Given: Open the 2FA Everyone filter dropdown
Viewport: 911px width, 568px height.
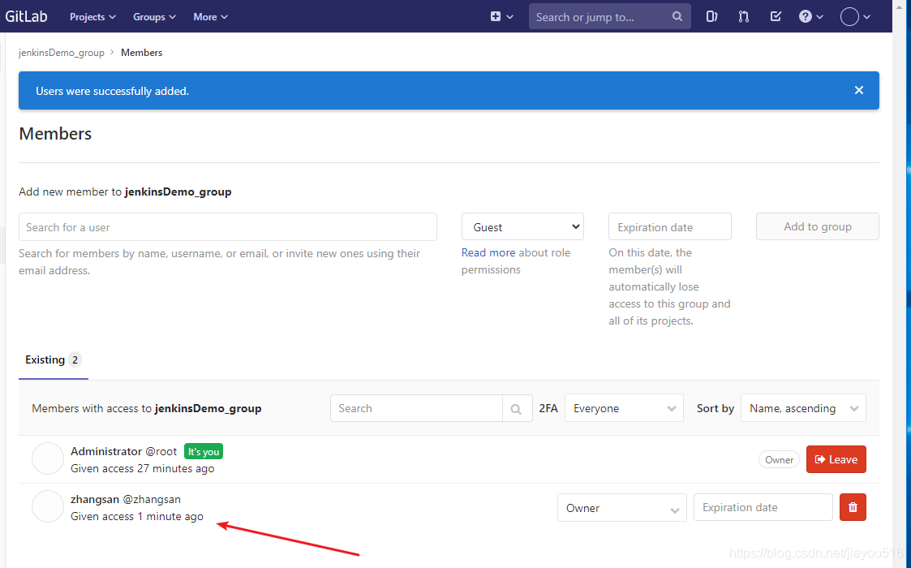Looking at the screenshot, I should tap(623, 408).
